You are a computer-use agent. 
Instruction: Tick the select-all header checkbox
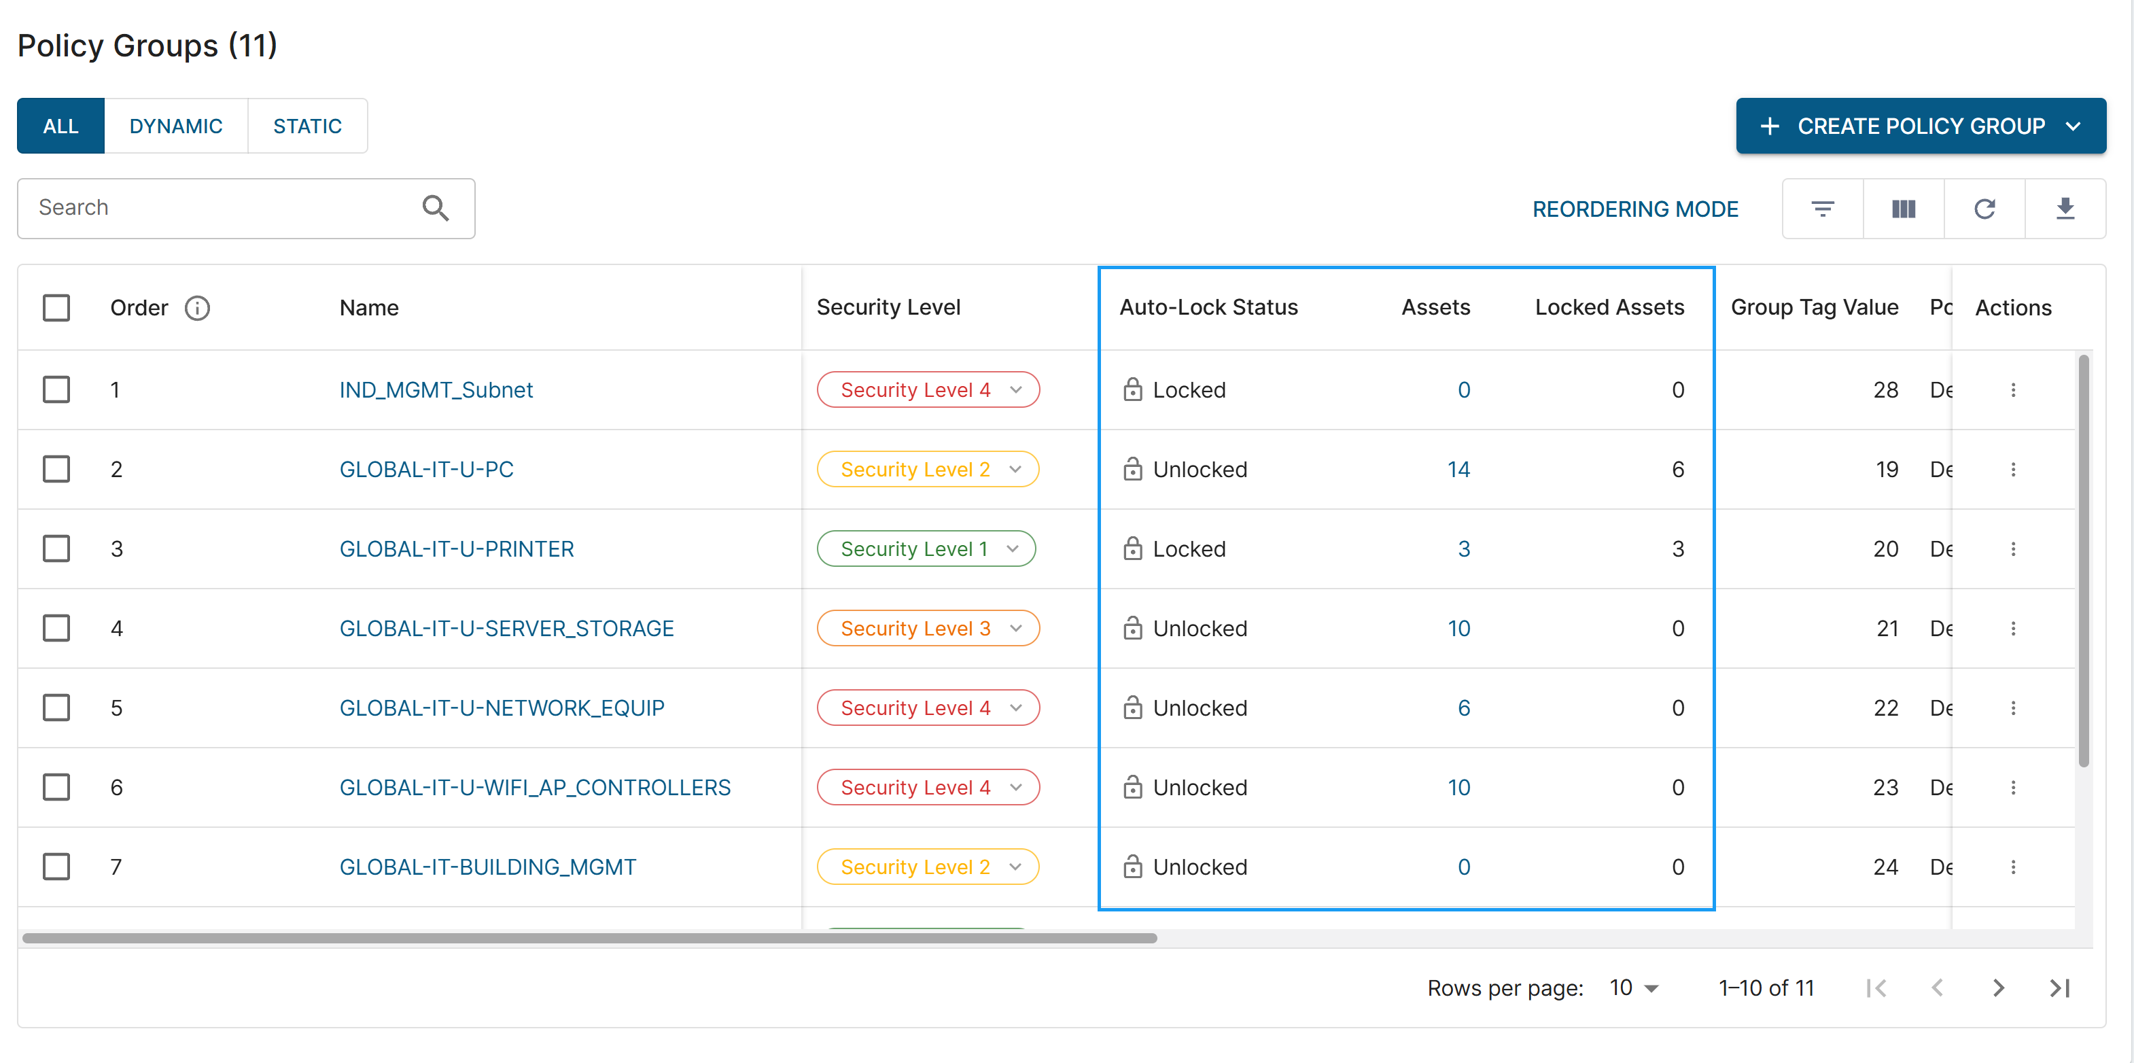coord(56,308)
